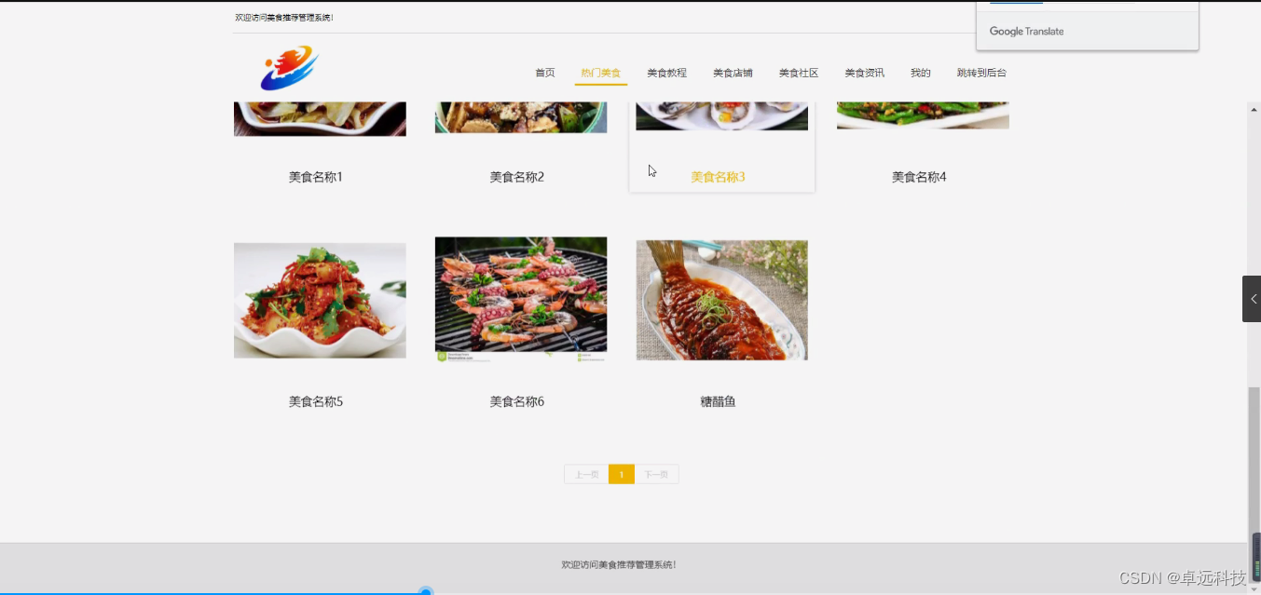
Task: Select pagination page 1
Action: tap(621, 474)
